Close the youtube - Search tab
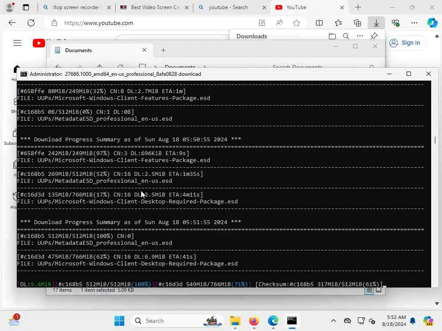This screenshot has width=442, height=331. (264, 8)
